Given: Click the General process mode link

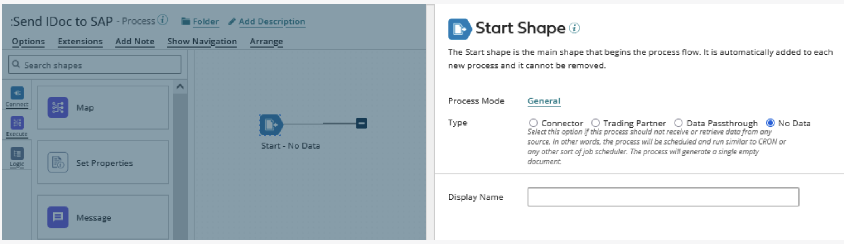Looking at the screenshot, I should pyautogui.click(x=544, y=101).
